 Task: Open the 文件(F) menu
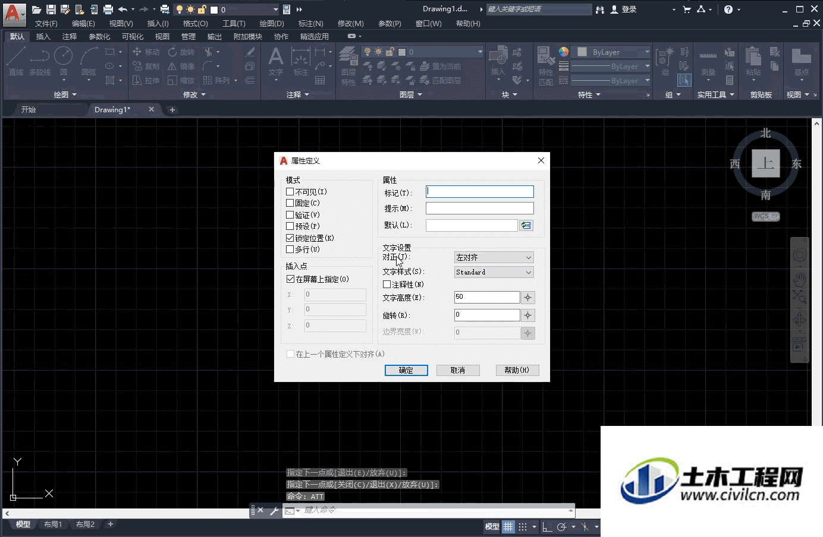[46, 24]
